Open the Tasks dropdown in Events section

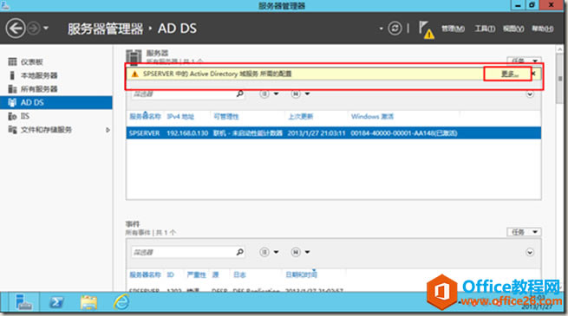click(524, 232)
